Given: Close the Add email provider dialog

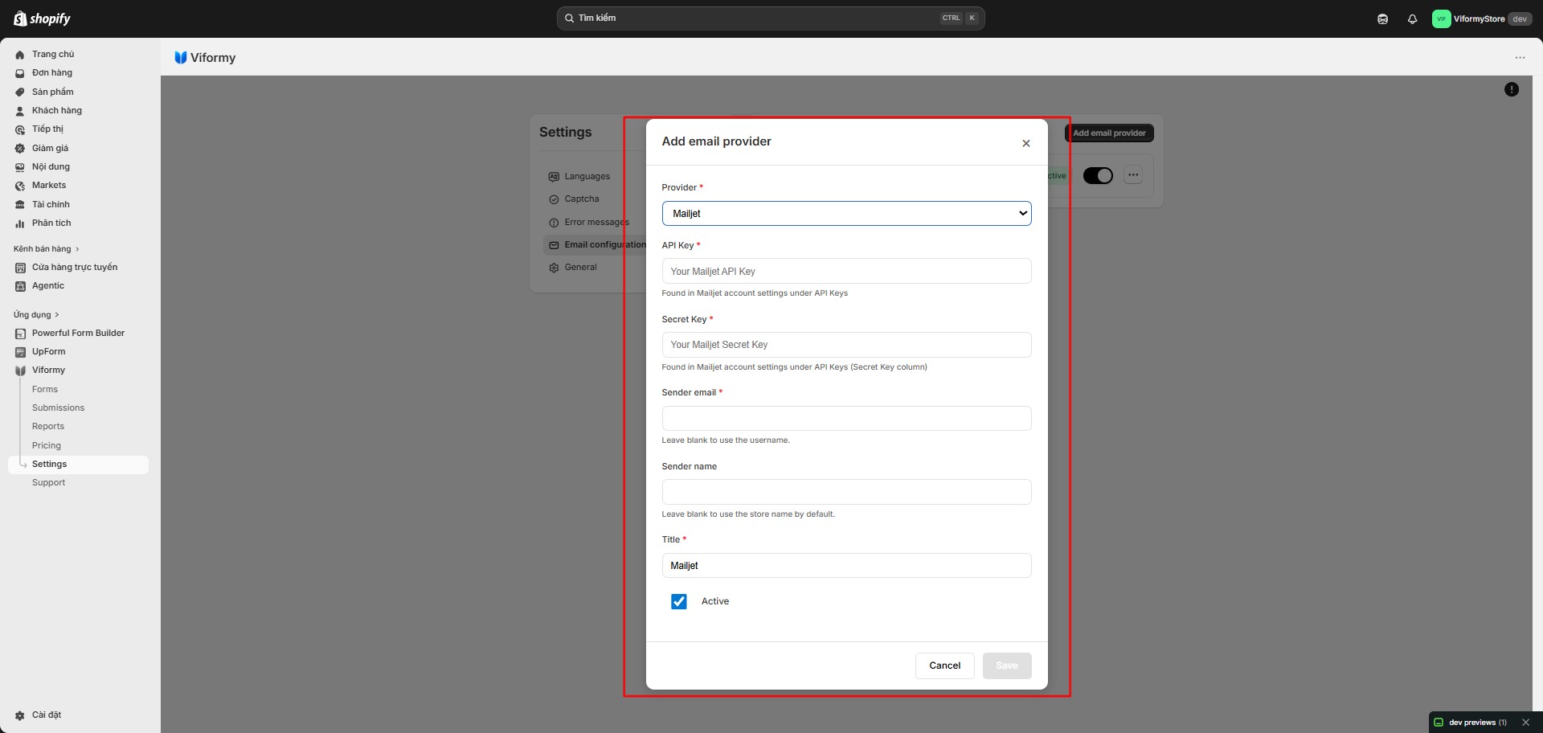Looking at the screenshot, I should 1025,143.
